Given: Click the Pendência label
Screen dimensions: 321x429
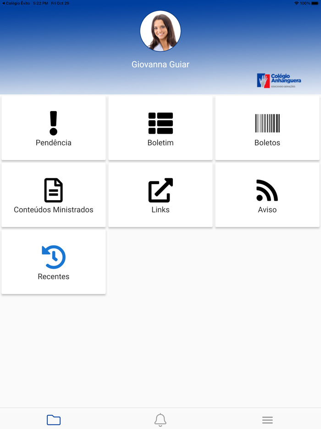Looking at the screenshot, I should tap(54, 142).
